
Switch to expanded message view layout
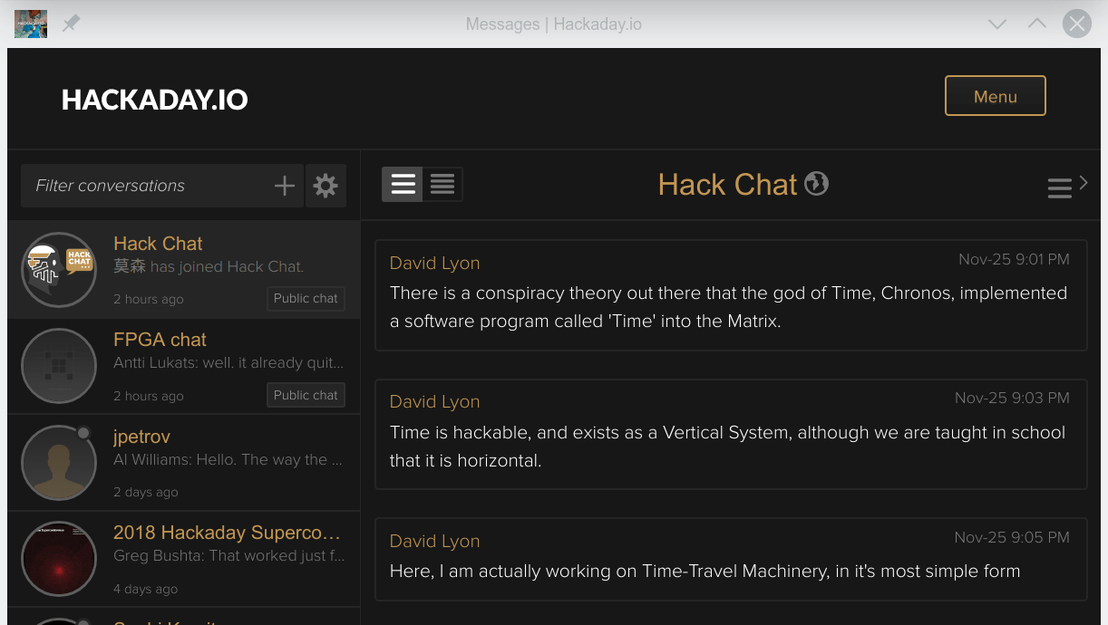pos(402,183)
